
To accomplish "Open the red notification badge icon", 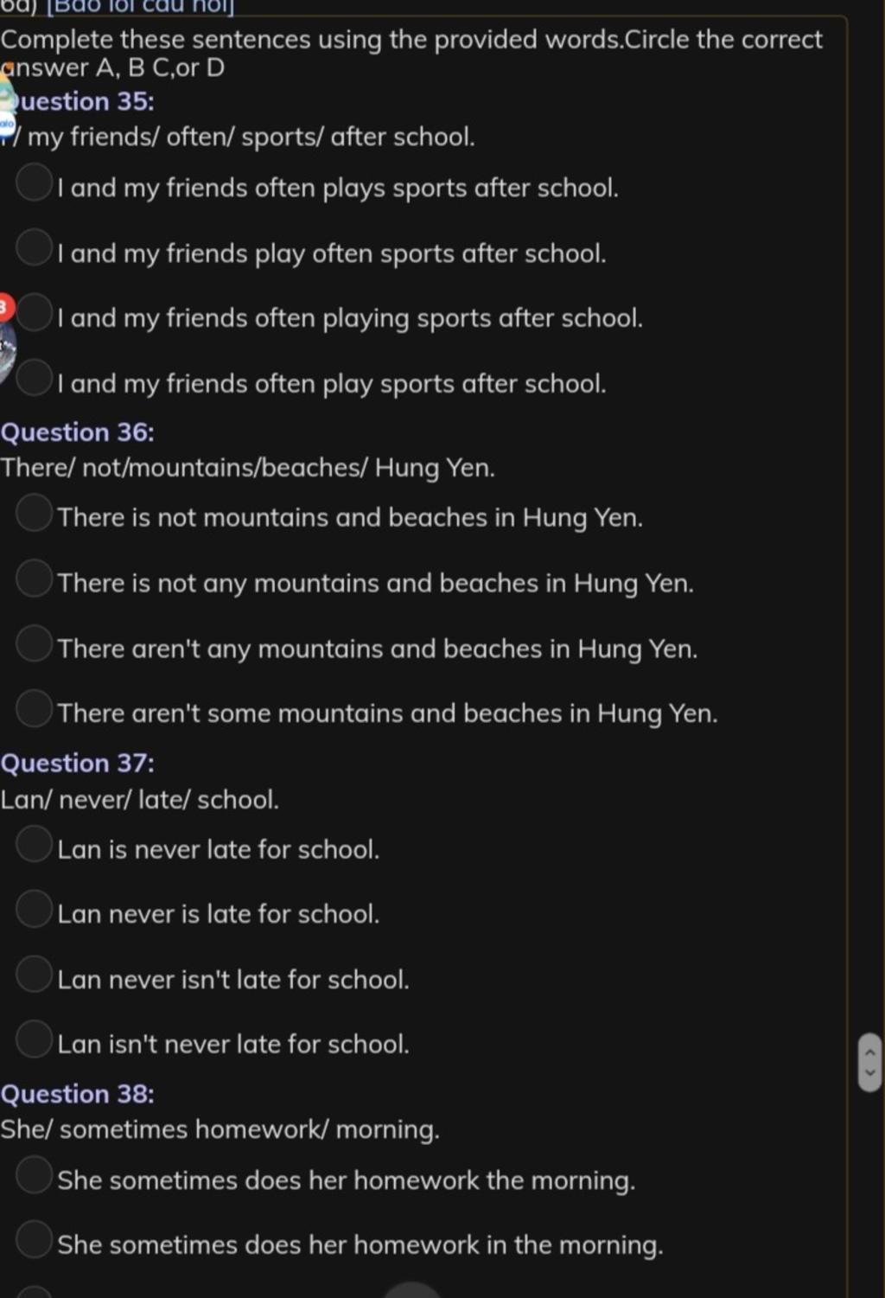I will click(5, 307).
